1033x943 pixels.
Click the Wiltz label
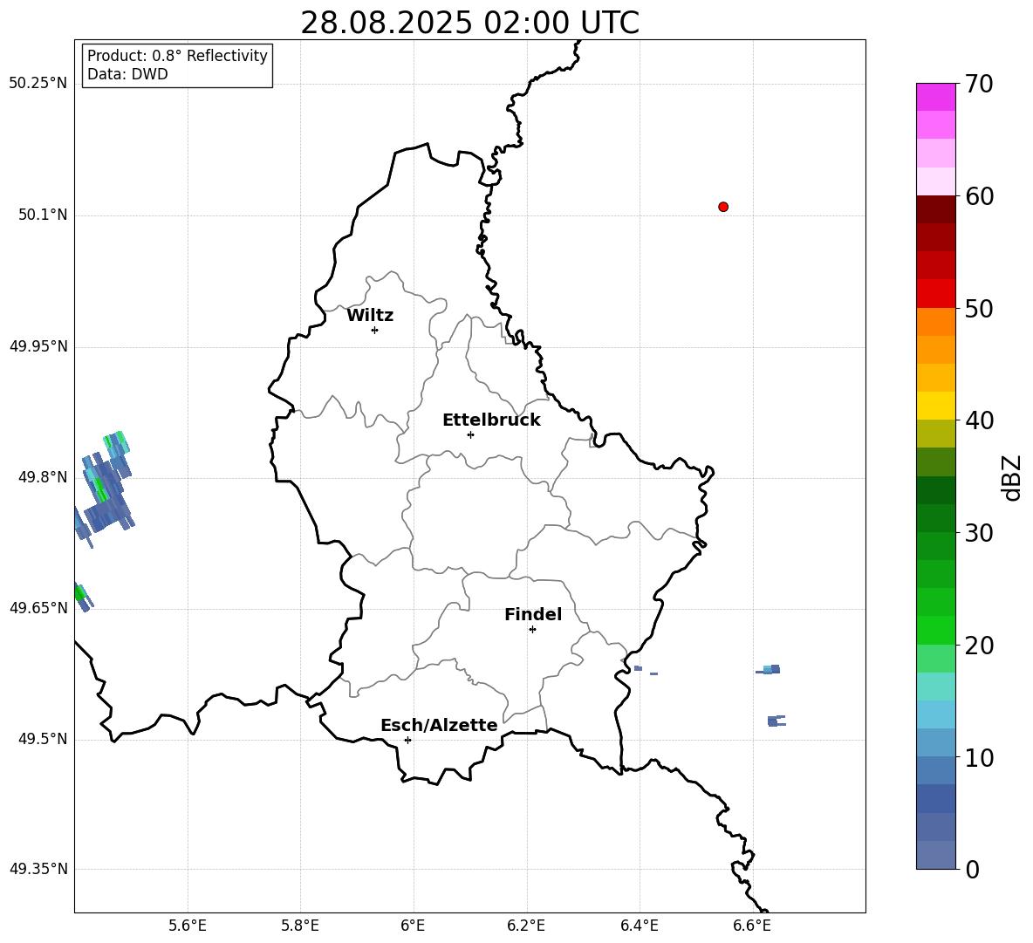[370, 316]
